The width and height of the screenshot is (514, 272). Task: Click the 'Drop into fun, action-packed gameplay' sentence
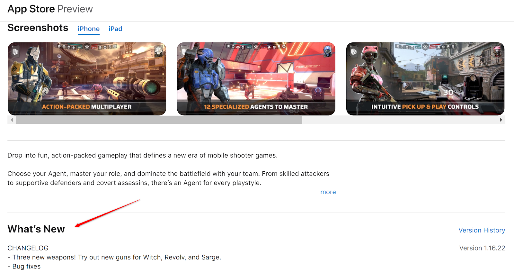point(142,155)
